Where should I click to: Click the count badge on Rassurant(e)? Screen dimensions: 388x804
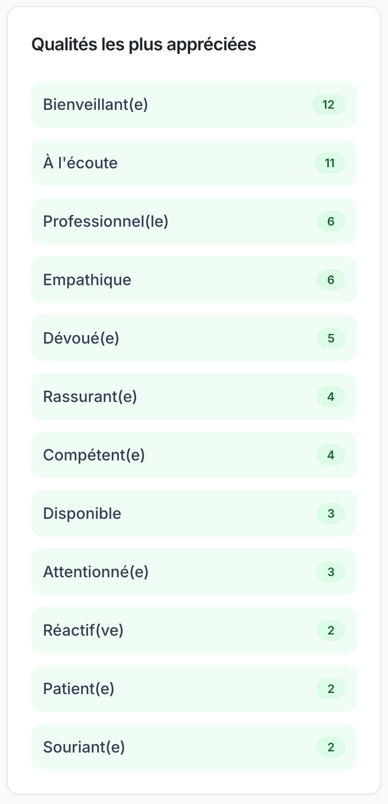coord(331,397)
